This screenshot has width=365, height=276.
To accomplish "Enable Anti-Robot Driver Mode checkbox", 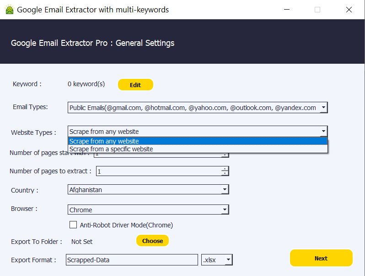I will tap(73, 225).
